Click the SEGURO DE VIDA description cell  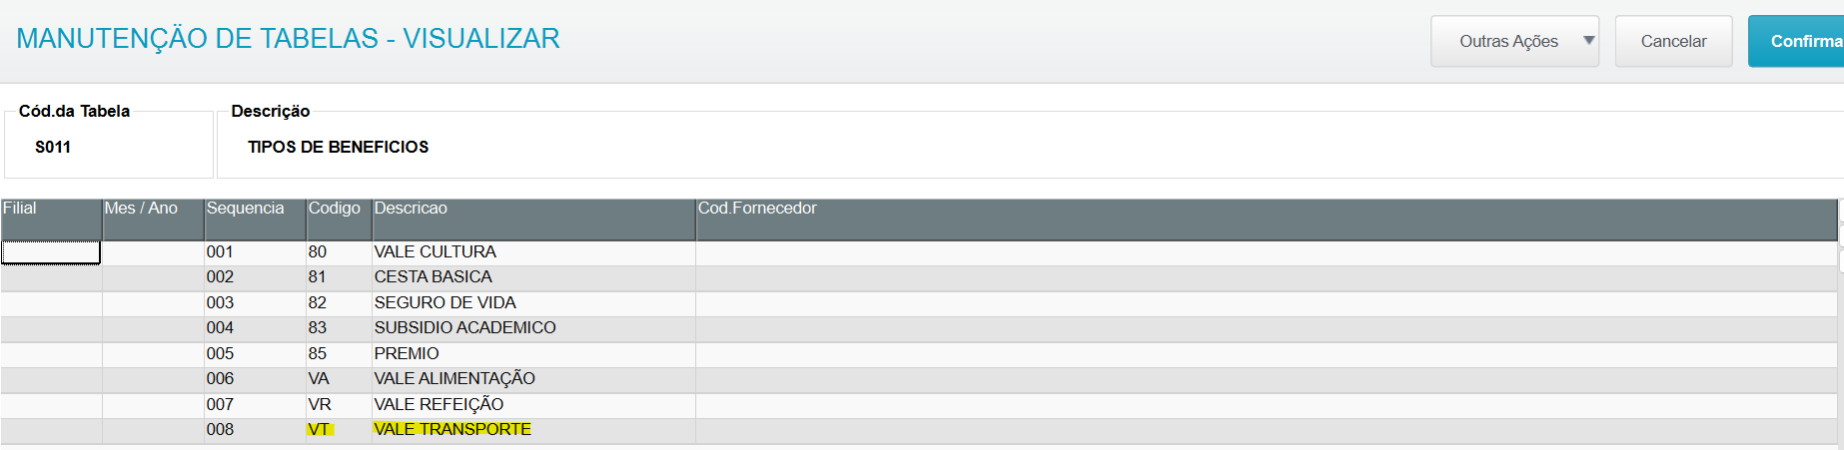(x=445, y=303)
